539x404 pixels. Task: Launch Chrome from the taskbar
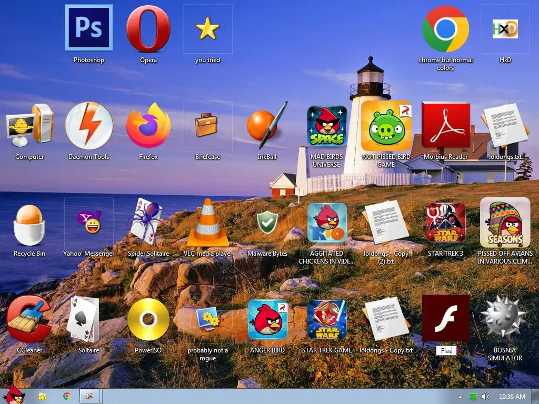pyautogui.click(x=67, y=396)
